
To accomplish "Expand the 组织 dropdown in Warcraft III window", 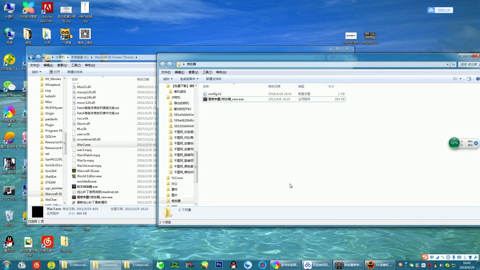I will point(36,72).
